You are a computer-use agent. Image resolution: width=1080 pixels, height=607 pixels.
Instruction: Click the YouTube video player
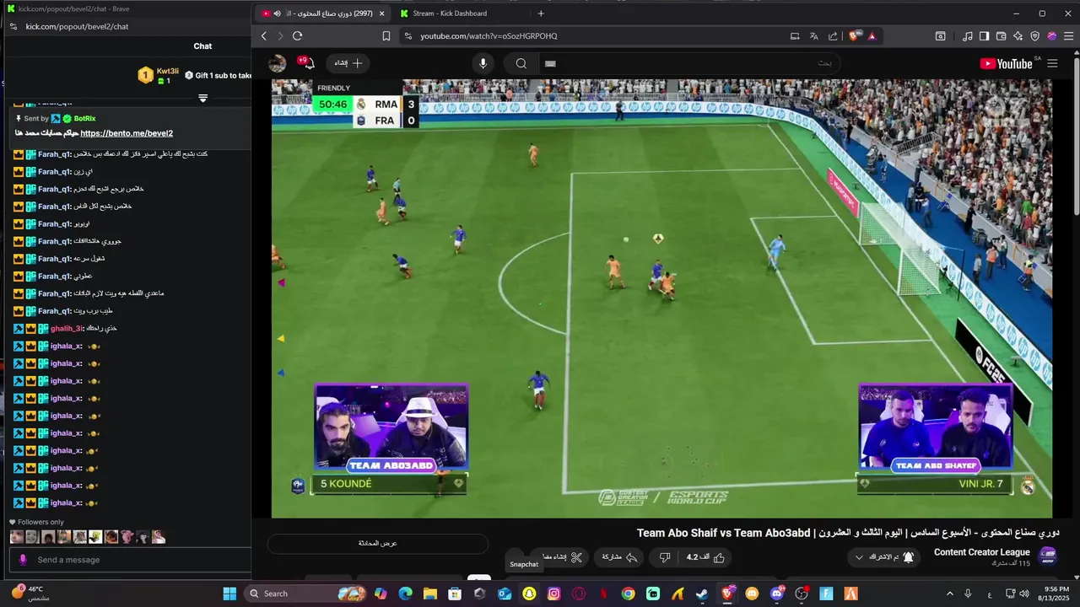[661, 298]
